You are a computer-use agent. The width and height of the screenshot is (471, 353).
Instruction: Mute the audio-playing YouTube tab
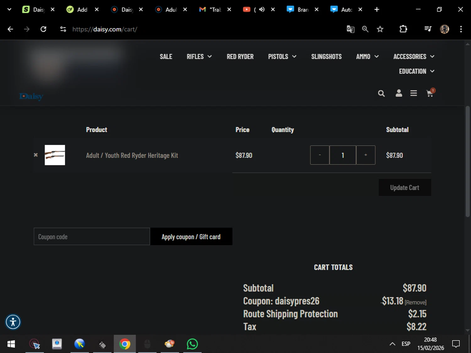click(x=262, y=9)
